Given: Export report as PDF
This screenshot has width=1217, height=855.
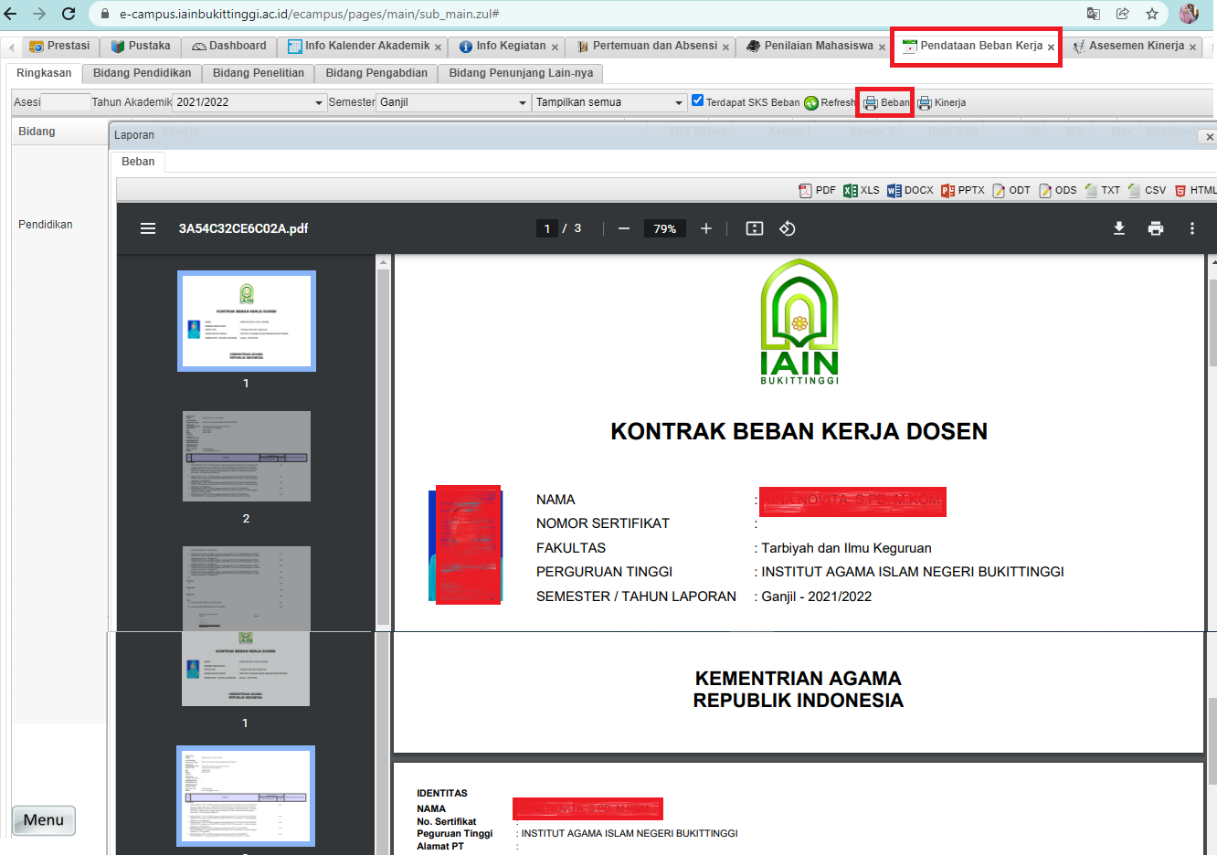Looking at the screenshot, I should click(x=817, y=190).
